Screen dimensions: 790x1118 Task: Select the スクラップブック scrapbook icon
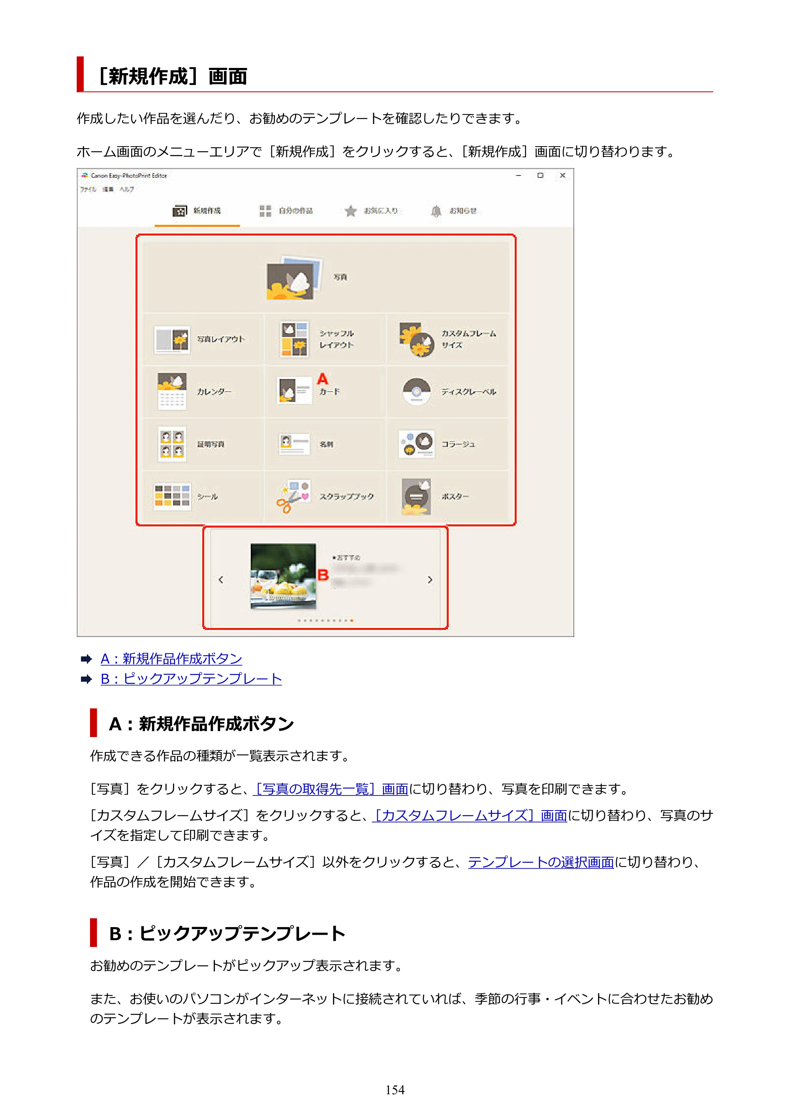tap(293, 497)
